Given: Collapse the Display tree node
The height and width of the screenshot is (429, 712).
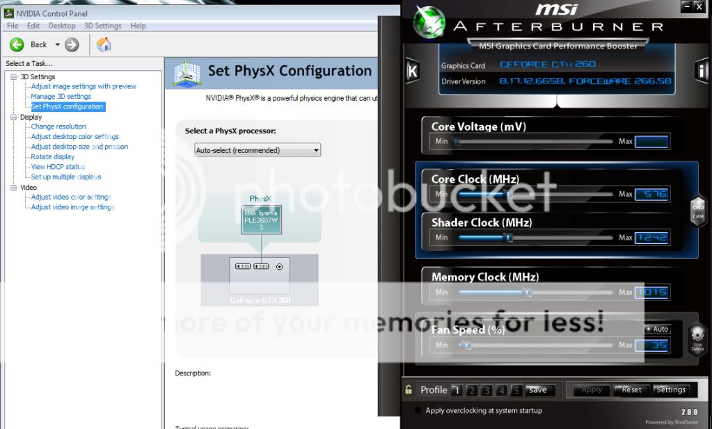Looking at the screenshot, I should coord(14,117).
